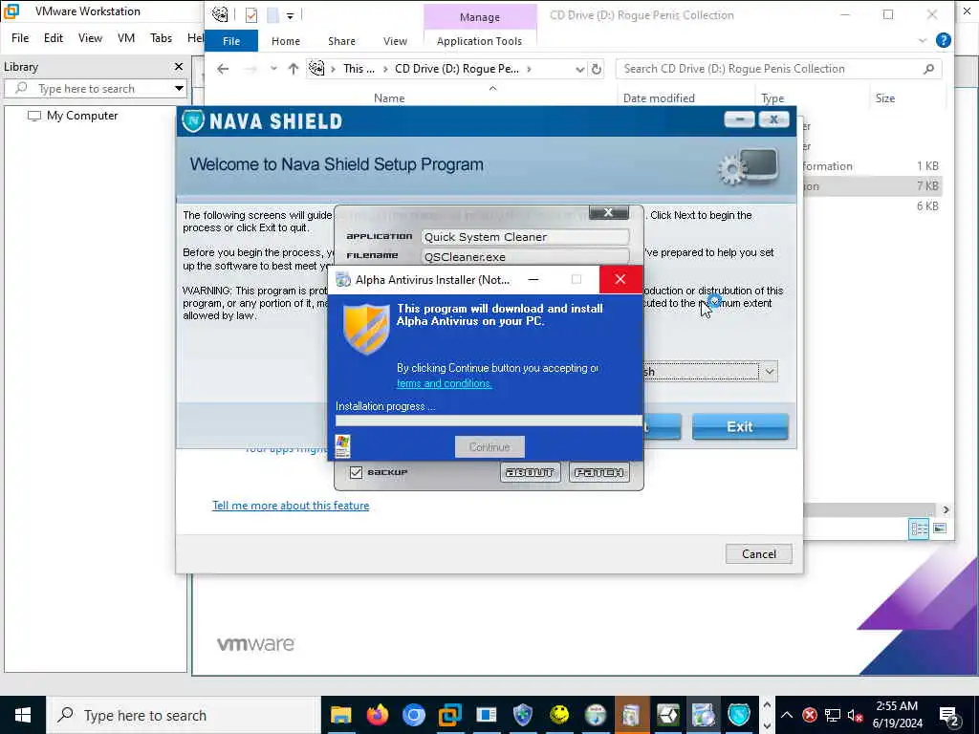
Task: Switch to VMware Workstation taskbar icon
Action: point(449,715)
